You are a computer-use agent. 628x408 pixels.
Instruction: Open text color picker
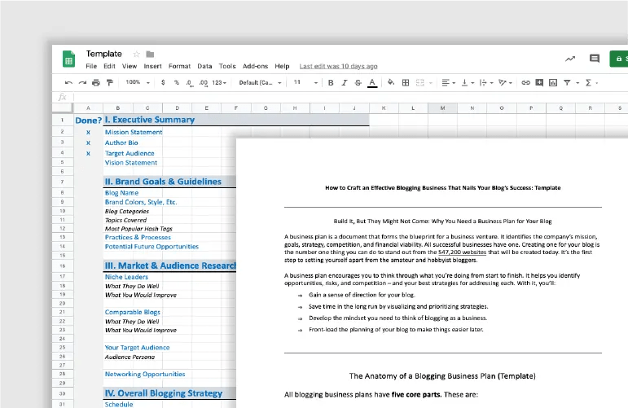(x=372, y=83)
